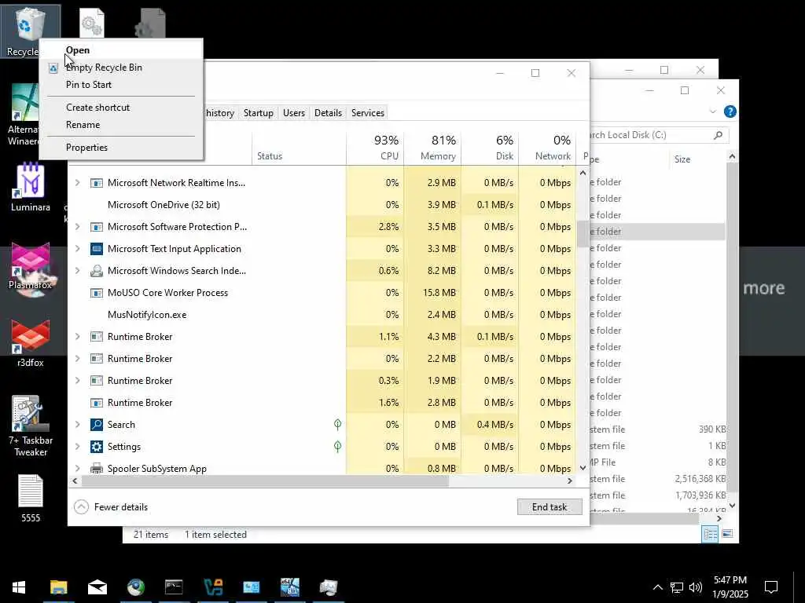Expand the Microsoft Text Input Application row
Screen dimensions: 805x603
(x=78, y=249)
